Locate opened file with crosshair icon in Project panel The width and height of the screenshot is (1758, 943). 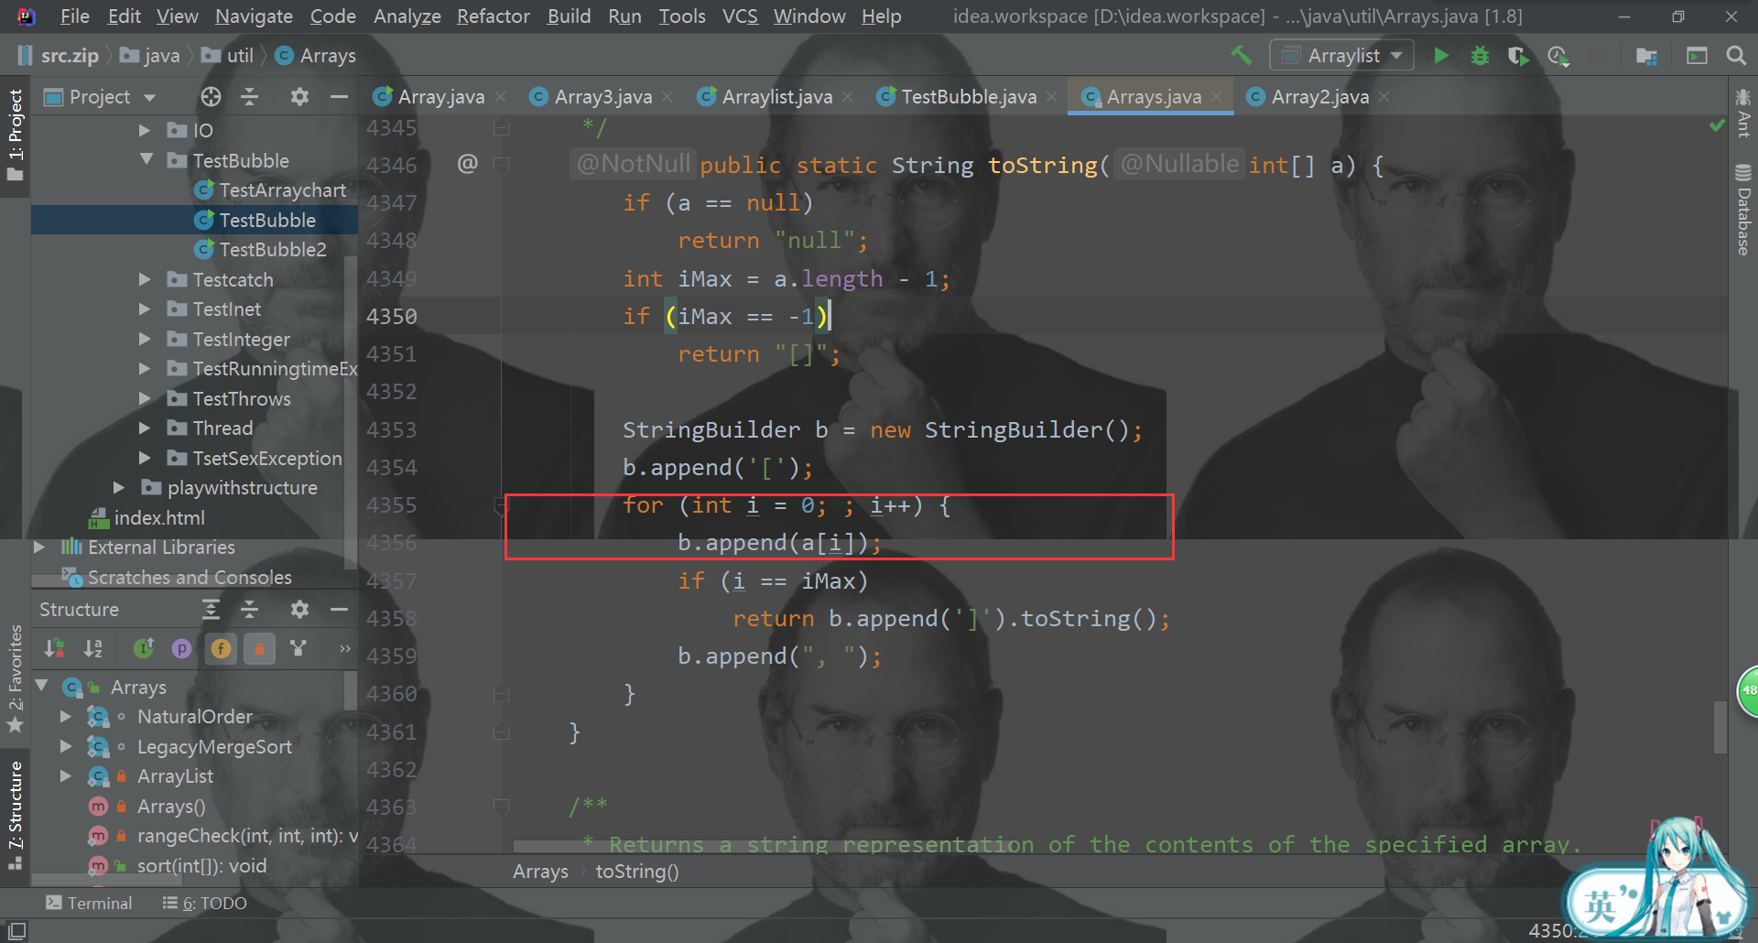pos(211,97)
